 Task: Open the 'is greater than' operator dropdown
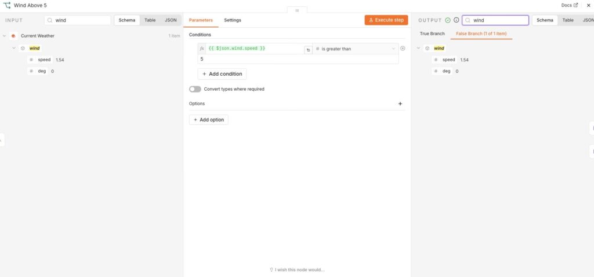tap(356, 49)
